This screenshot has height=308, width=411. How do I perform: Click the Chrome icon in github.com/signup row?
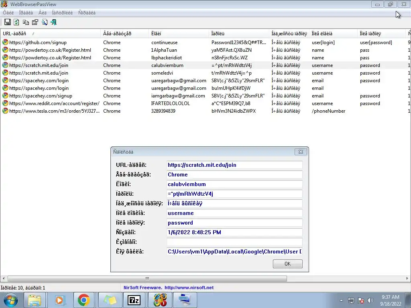[5, 42]
